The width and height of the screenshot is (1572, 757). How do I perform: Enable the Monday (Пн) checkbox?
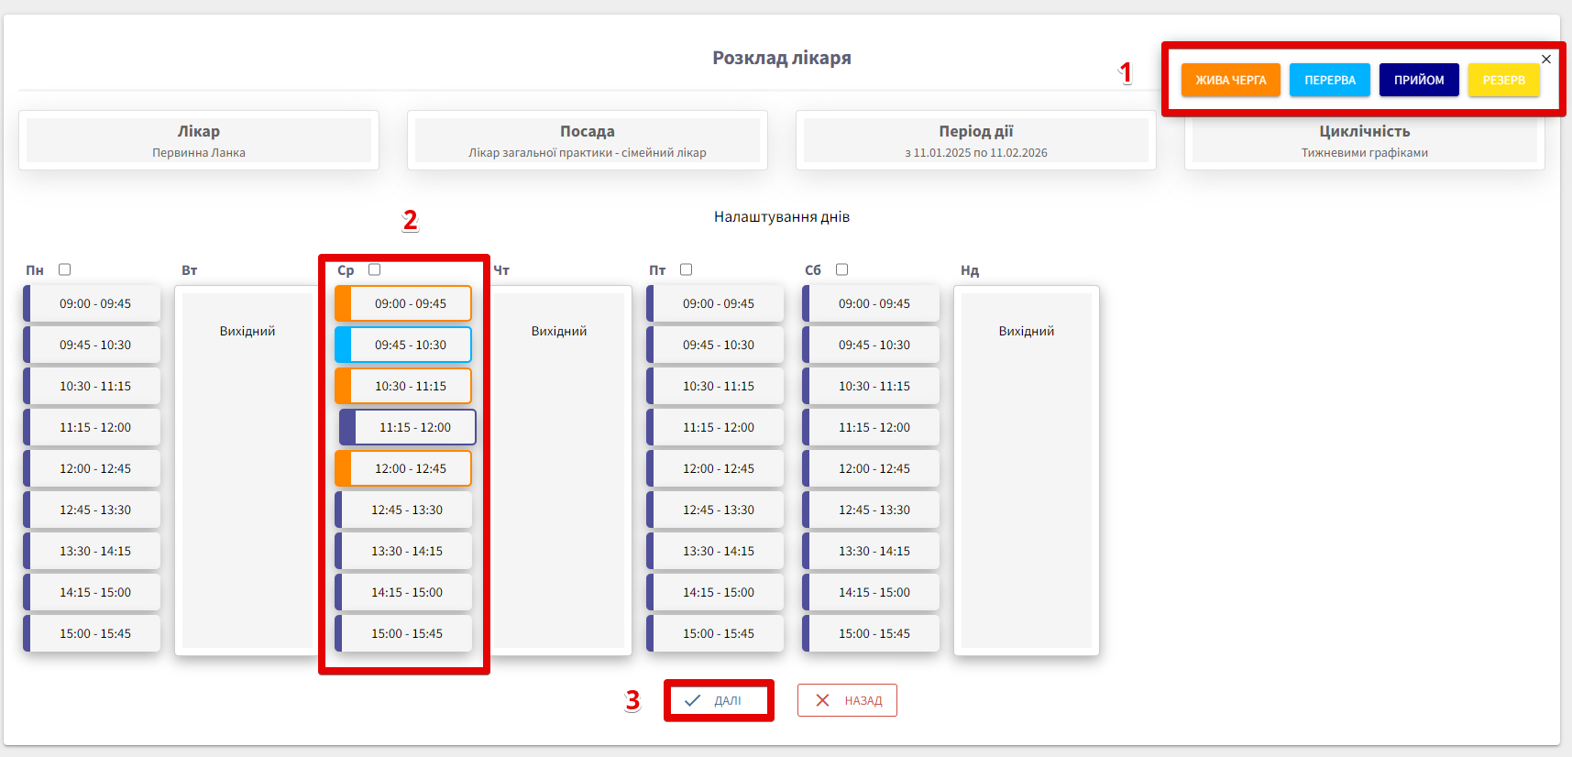(65, 269)
